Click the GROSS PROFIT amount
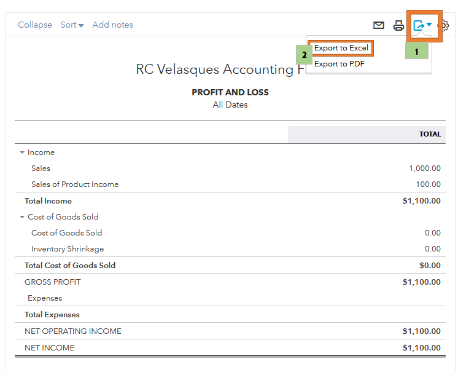Screen dimensions: 458x372 click(x=421, y=282)
